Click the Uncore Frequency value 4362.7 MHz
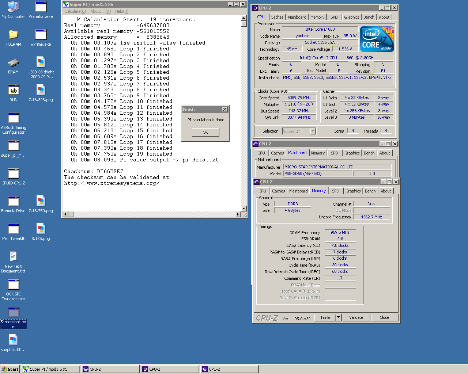This screenshot has width=468, height=374. (x=371, y=217)
